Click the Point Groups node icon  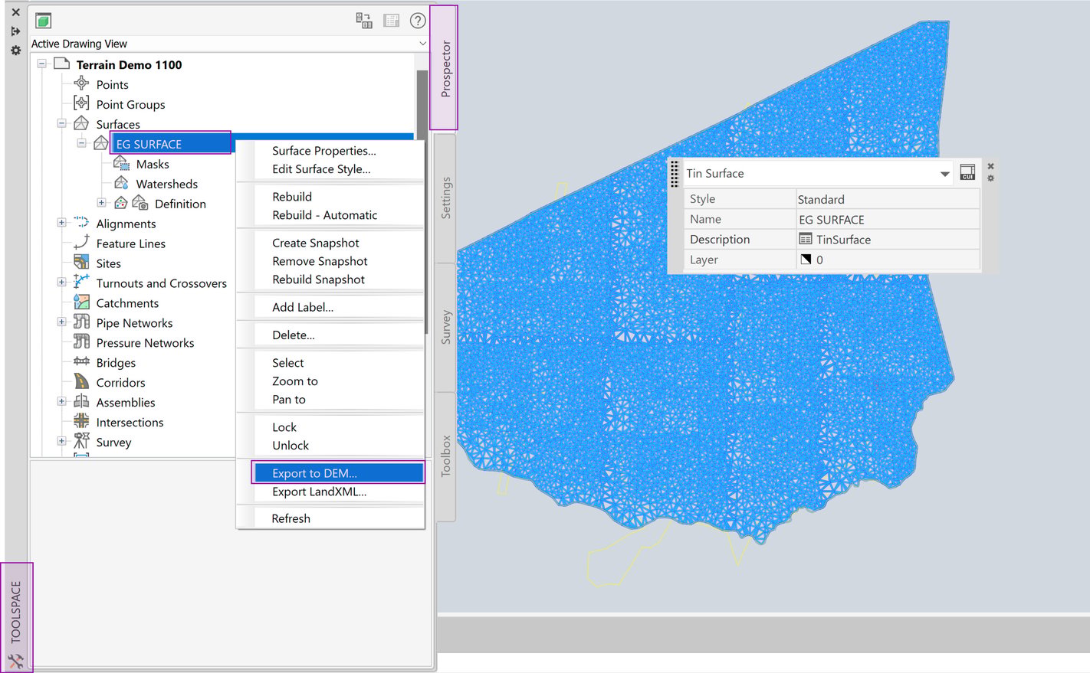coord(81,103)
